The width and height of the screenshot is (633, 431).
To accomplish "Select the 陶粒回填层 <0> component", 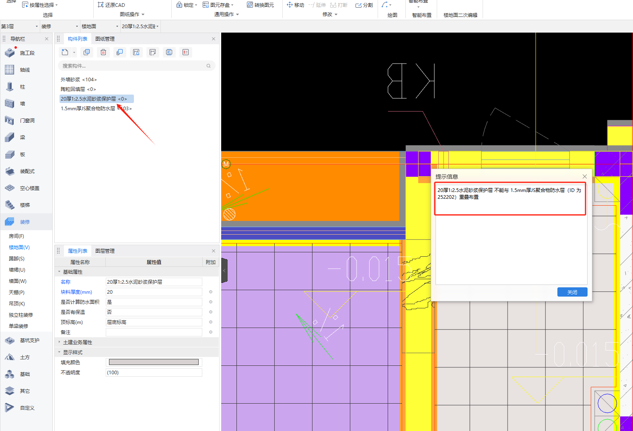I will (78, 89).
